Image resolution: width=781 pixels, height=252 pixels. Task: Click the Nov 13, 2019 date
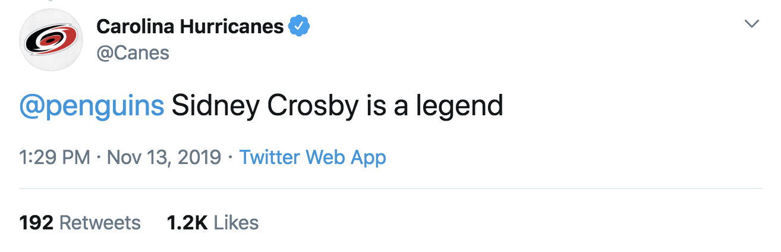tap(165, 157)
